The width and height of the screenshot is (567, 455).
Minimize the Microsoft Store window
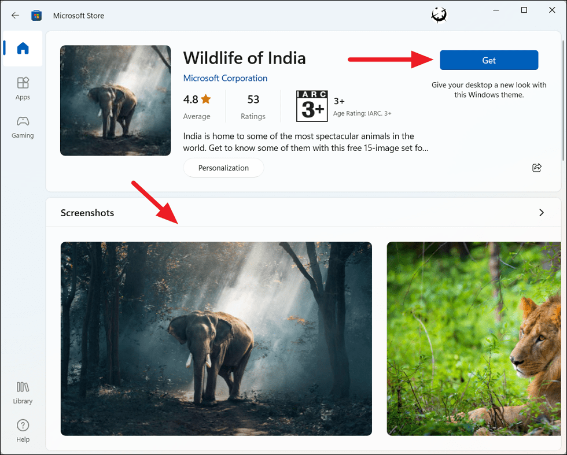pyautogui.click(x=496, y=10)
